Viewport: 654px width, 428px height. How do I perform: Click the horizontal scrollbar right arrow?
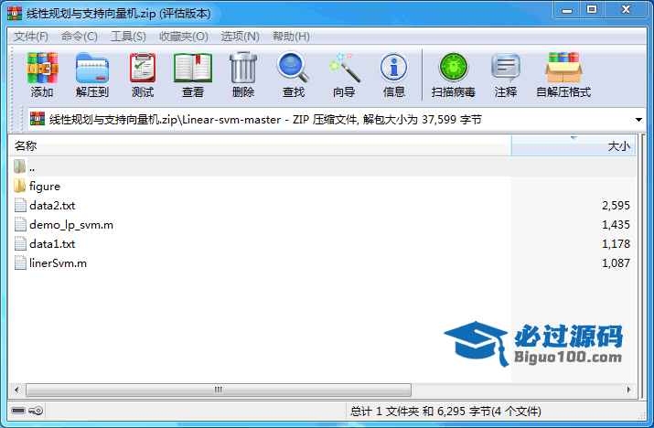629,390
